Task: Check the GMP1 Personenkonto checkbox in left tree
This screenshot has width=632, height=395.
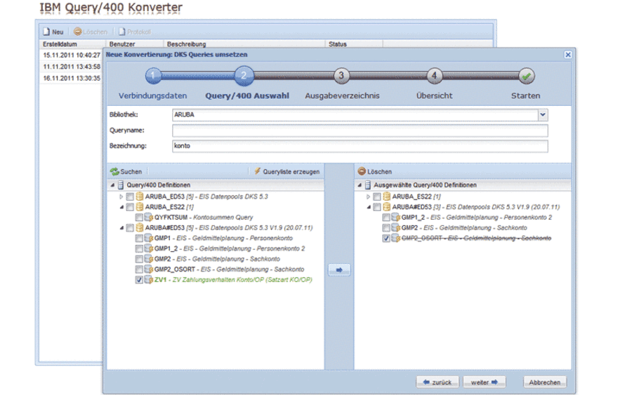Action: [139, 239]
